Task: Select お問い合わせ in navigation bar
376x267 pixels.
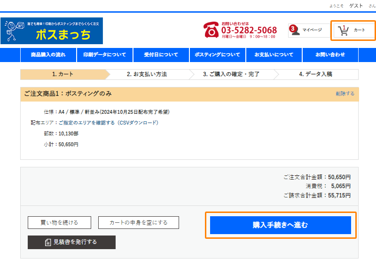Action: point(330,55)
